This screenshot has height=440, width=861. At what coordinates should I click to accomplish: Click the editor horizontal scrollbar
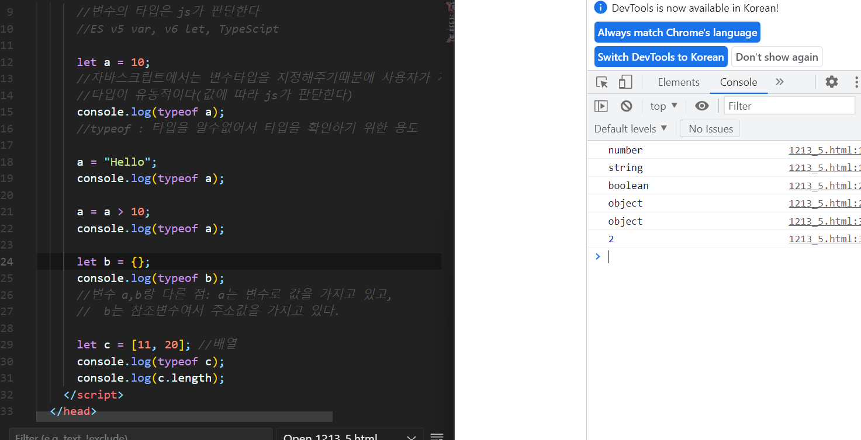pos(184,417)
